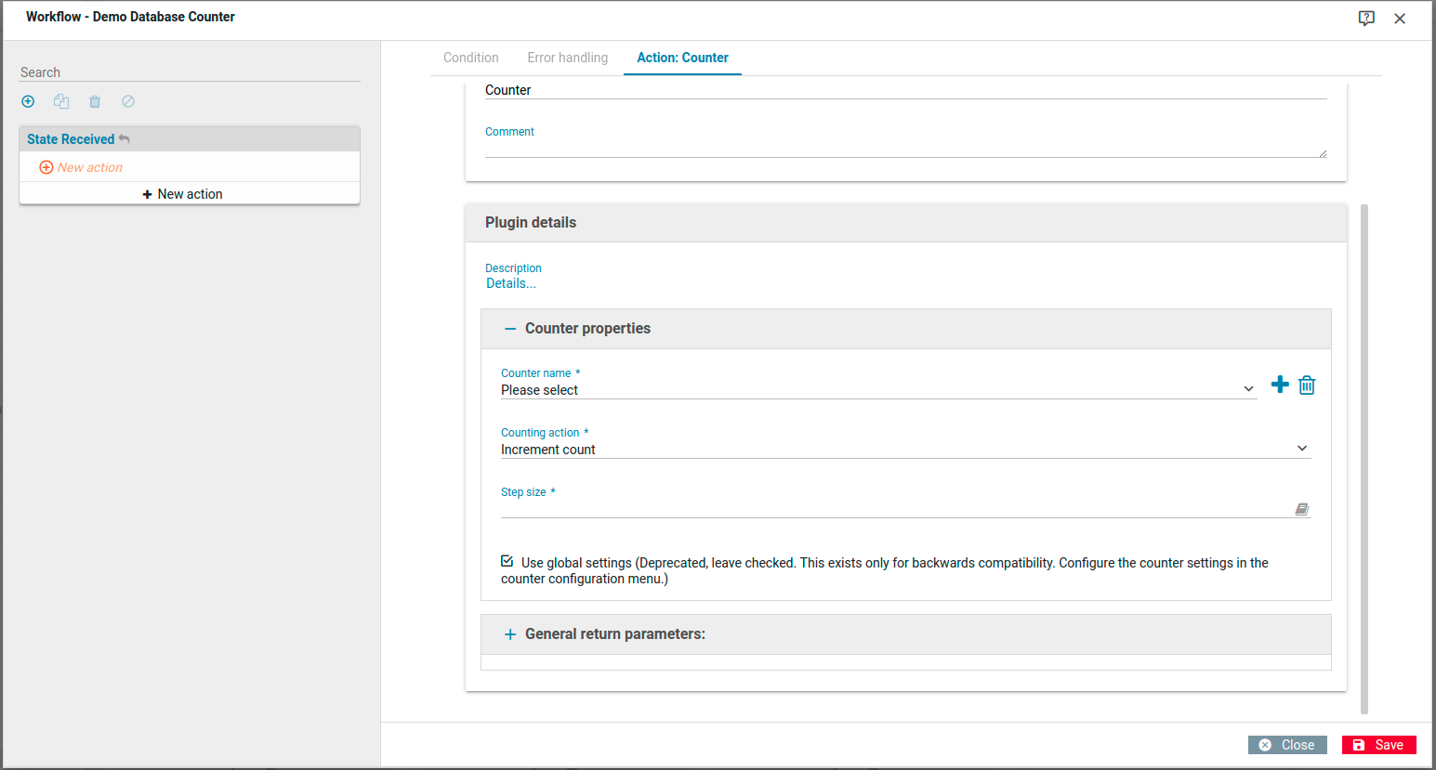This screenshot has width=1436, height=770.
Task: Switch to the Condition tab
Action: (470, 58)
